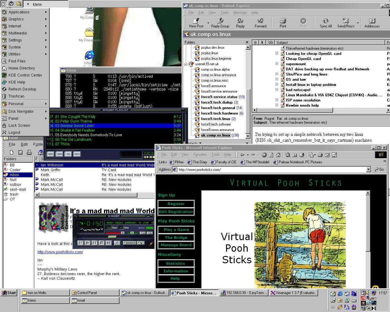Expand 'Looking for cheap OpenGL card' thread

click(277, 53)
